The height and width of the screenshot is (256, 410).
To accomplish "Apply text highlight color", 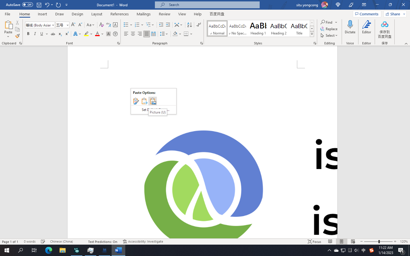I will tap(87, 34).
